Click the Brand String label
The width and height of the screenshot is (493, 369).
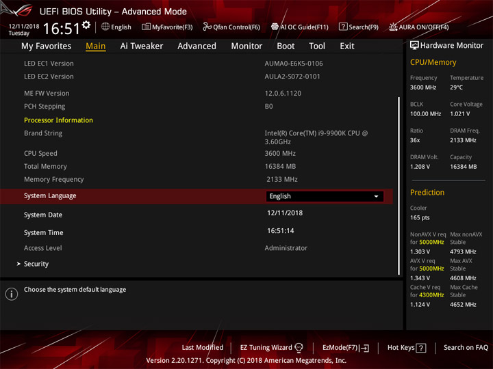click(x=43, y=133)
